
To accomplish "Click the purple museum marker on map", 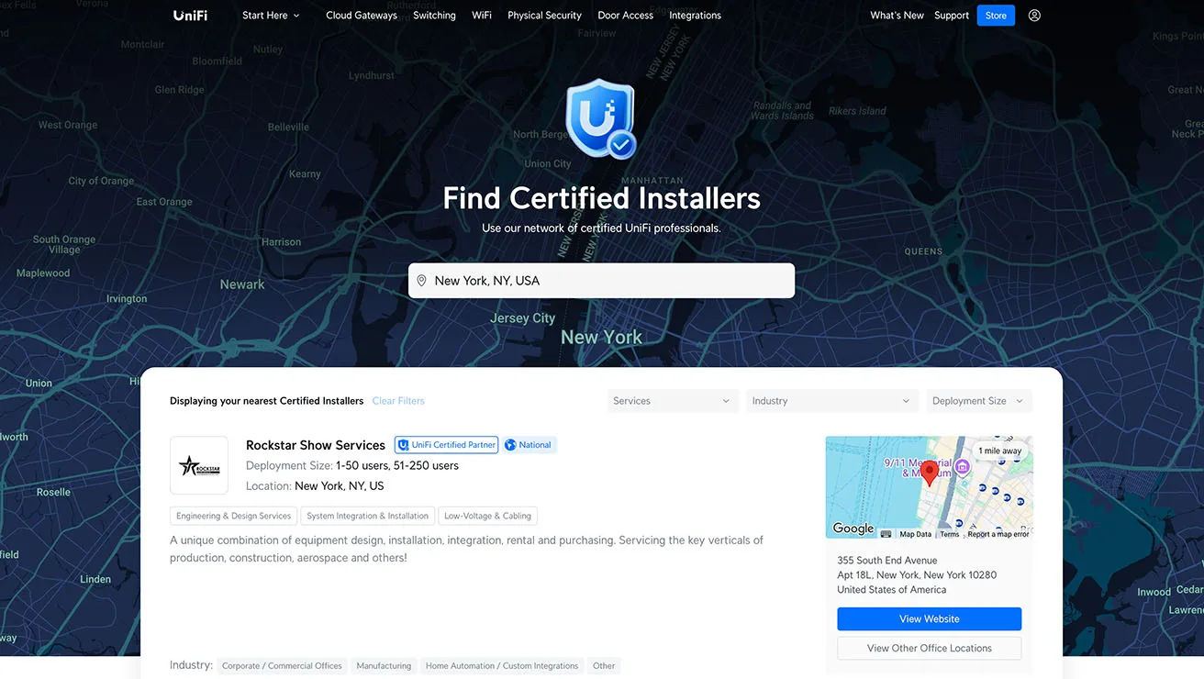I will pos(962,467).
